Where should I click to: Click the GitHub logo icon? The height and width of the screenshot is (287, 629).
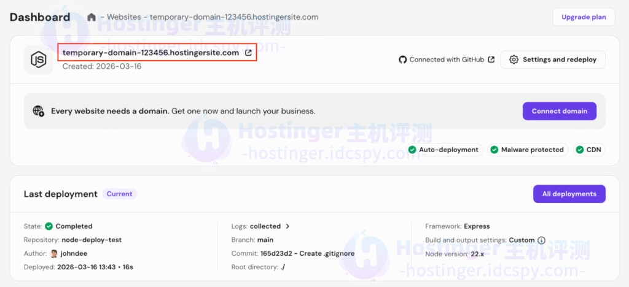point(403,59)
